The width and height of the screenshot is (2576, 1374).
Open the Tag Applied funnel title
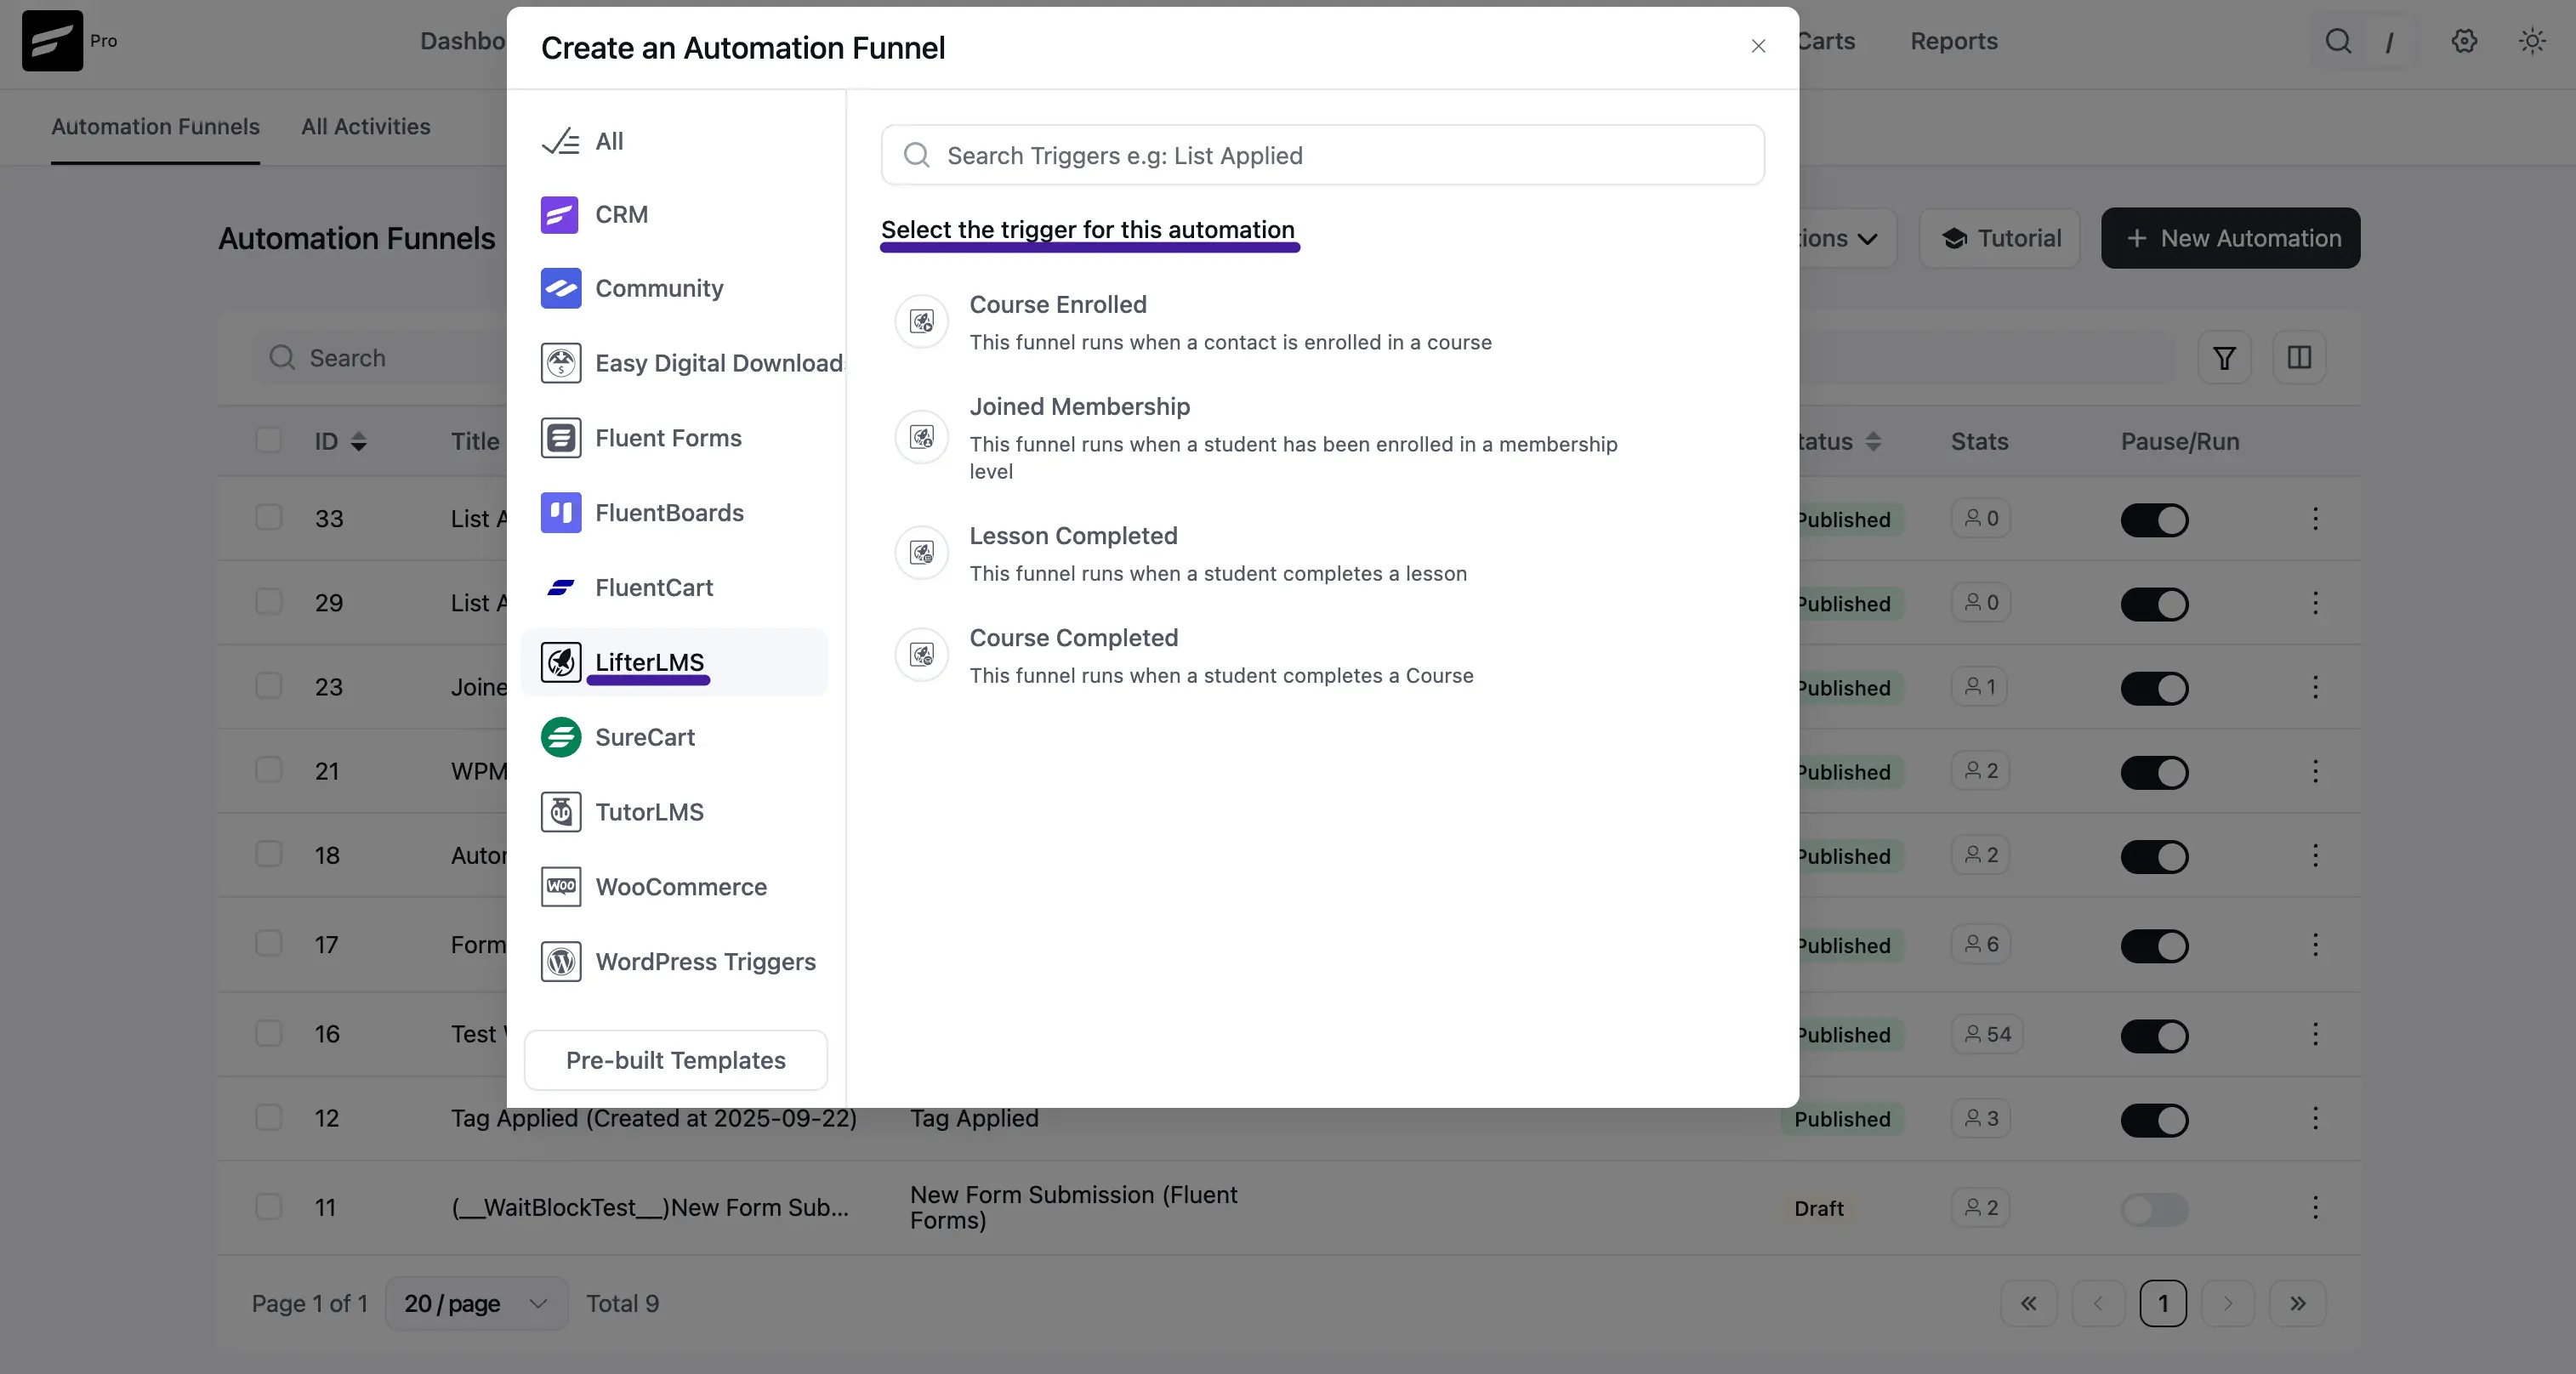[654, 1118]
